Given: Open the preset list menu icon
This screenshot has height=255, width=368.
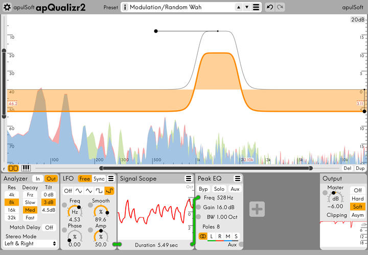Looking at the screenshot, I should pos(256,7).
